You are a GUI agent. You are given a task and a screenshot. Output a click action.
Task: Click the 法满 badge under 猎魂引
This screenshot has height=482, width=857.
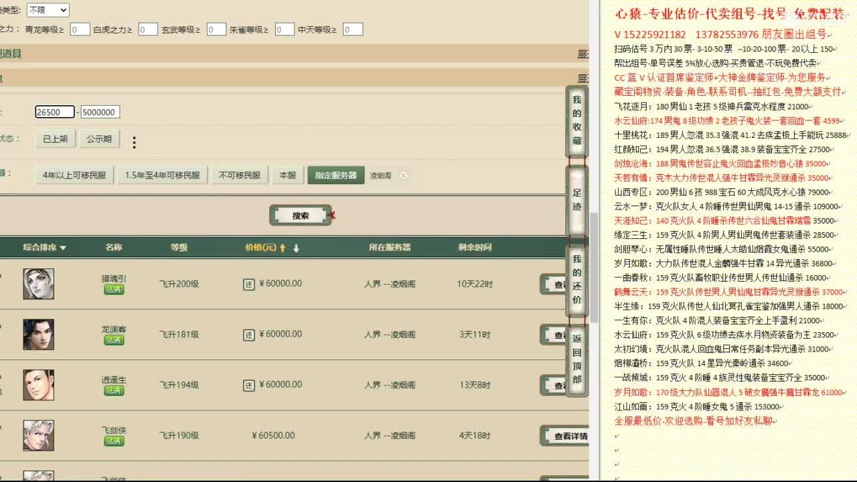click(114, 290)
